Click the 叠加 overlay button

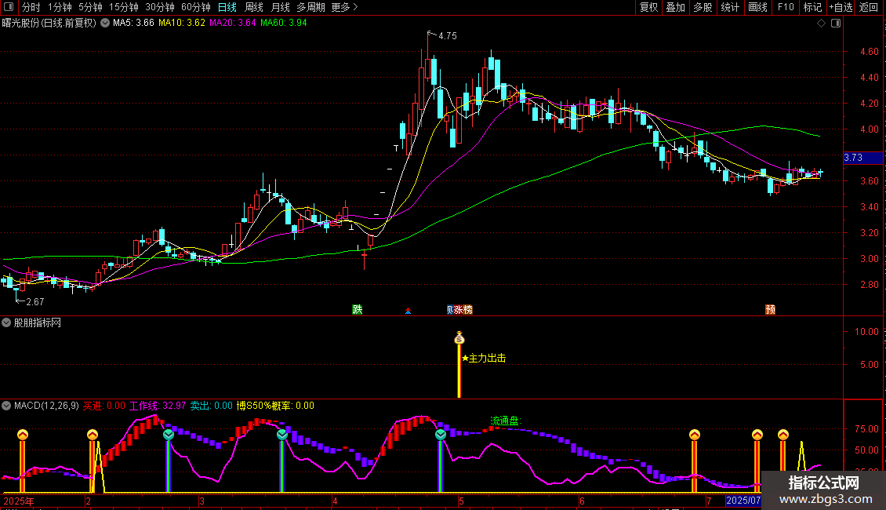pyautogui.click(x=676, y=7)
